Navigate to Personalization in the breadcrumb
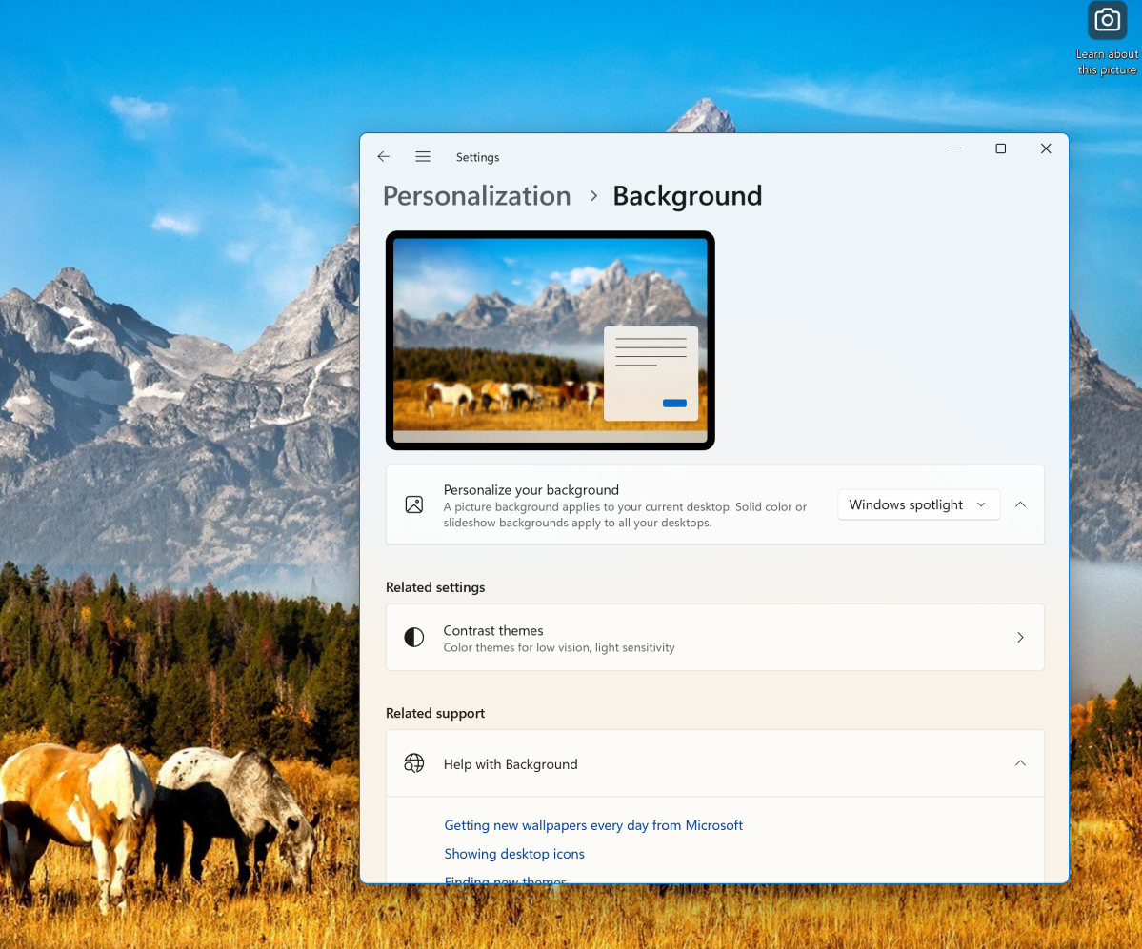The height and width of the screenshot is (949, 1142). point(477,196)
